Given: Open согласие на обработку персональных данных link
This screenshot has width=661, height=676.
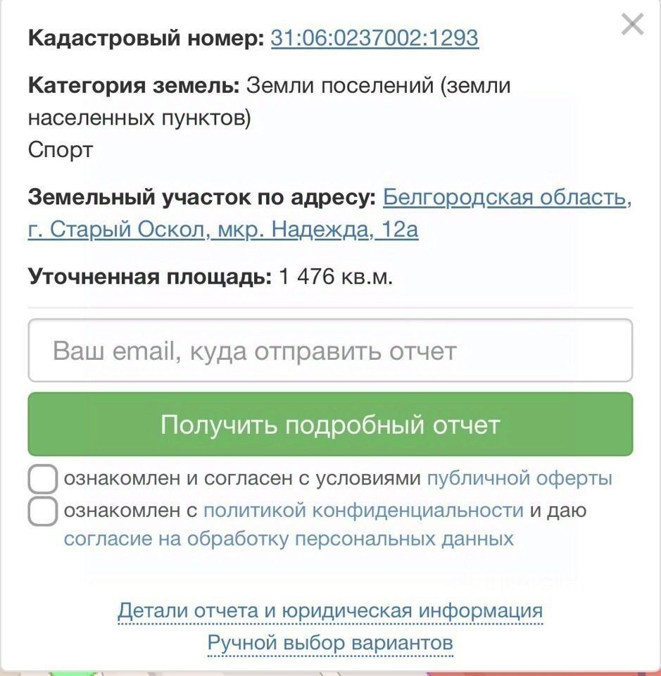Looking at the screenshot, I should [289, 539].
